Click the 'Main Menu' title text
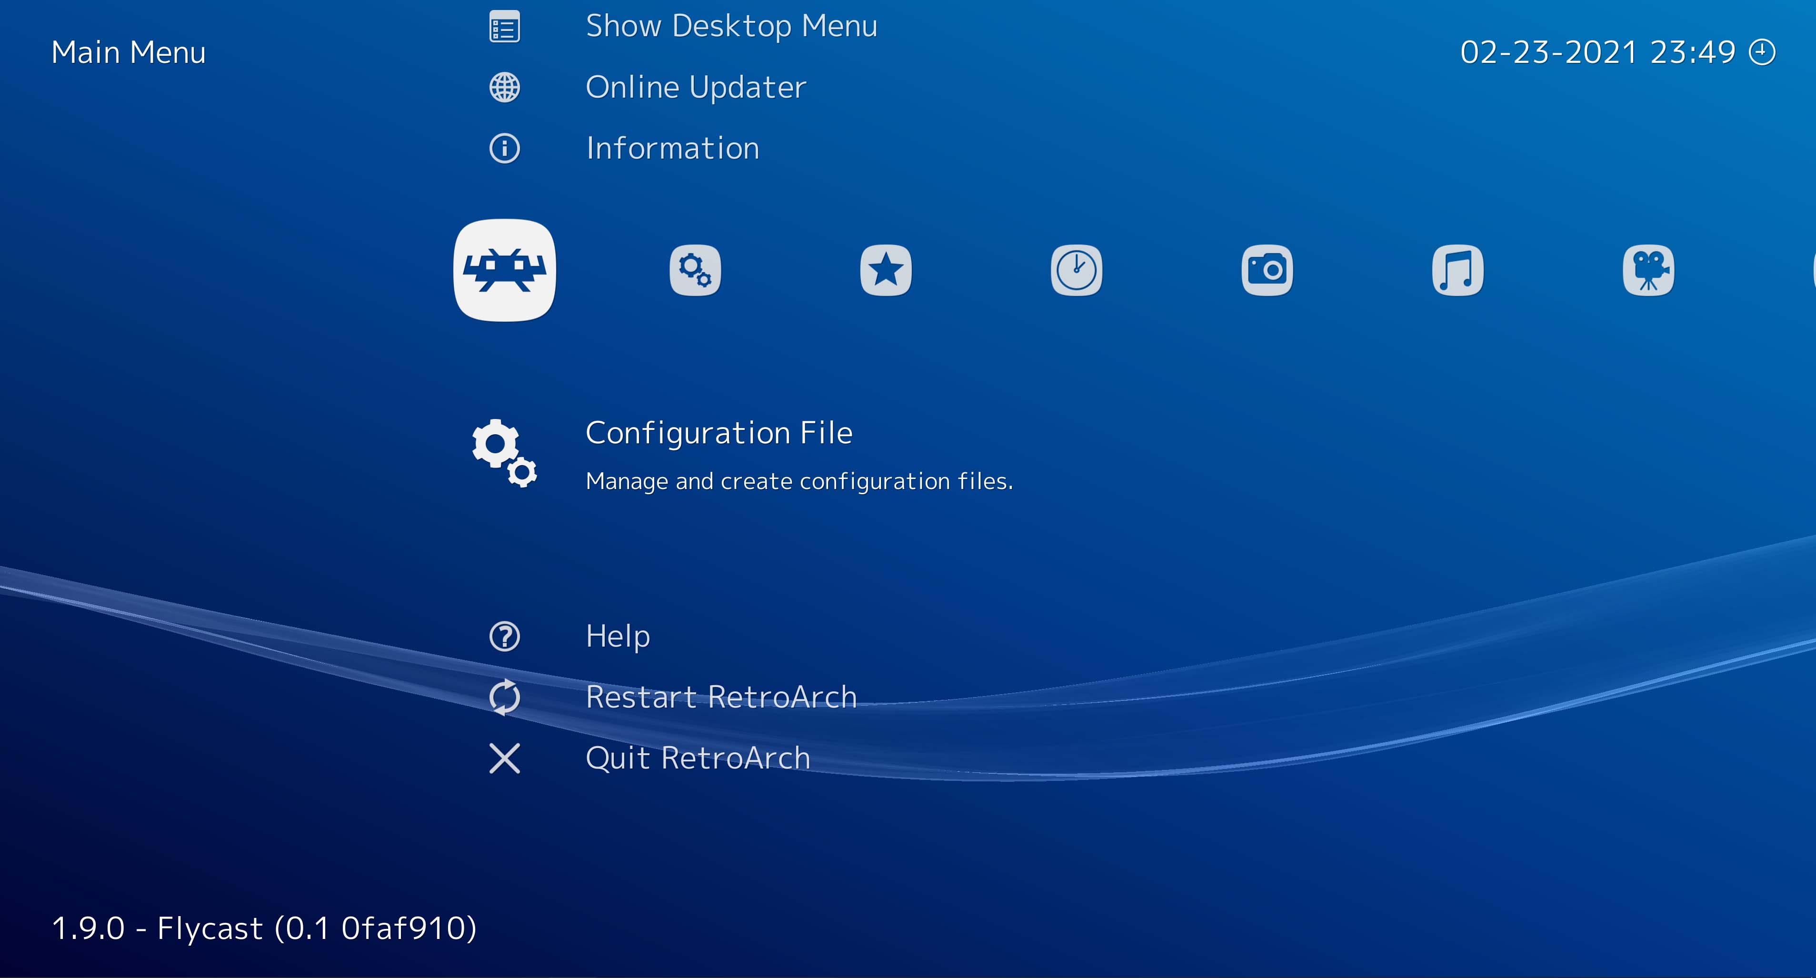The image size is (1816, 978). [128, 52]
